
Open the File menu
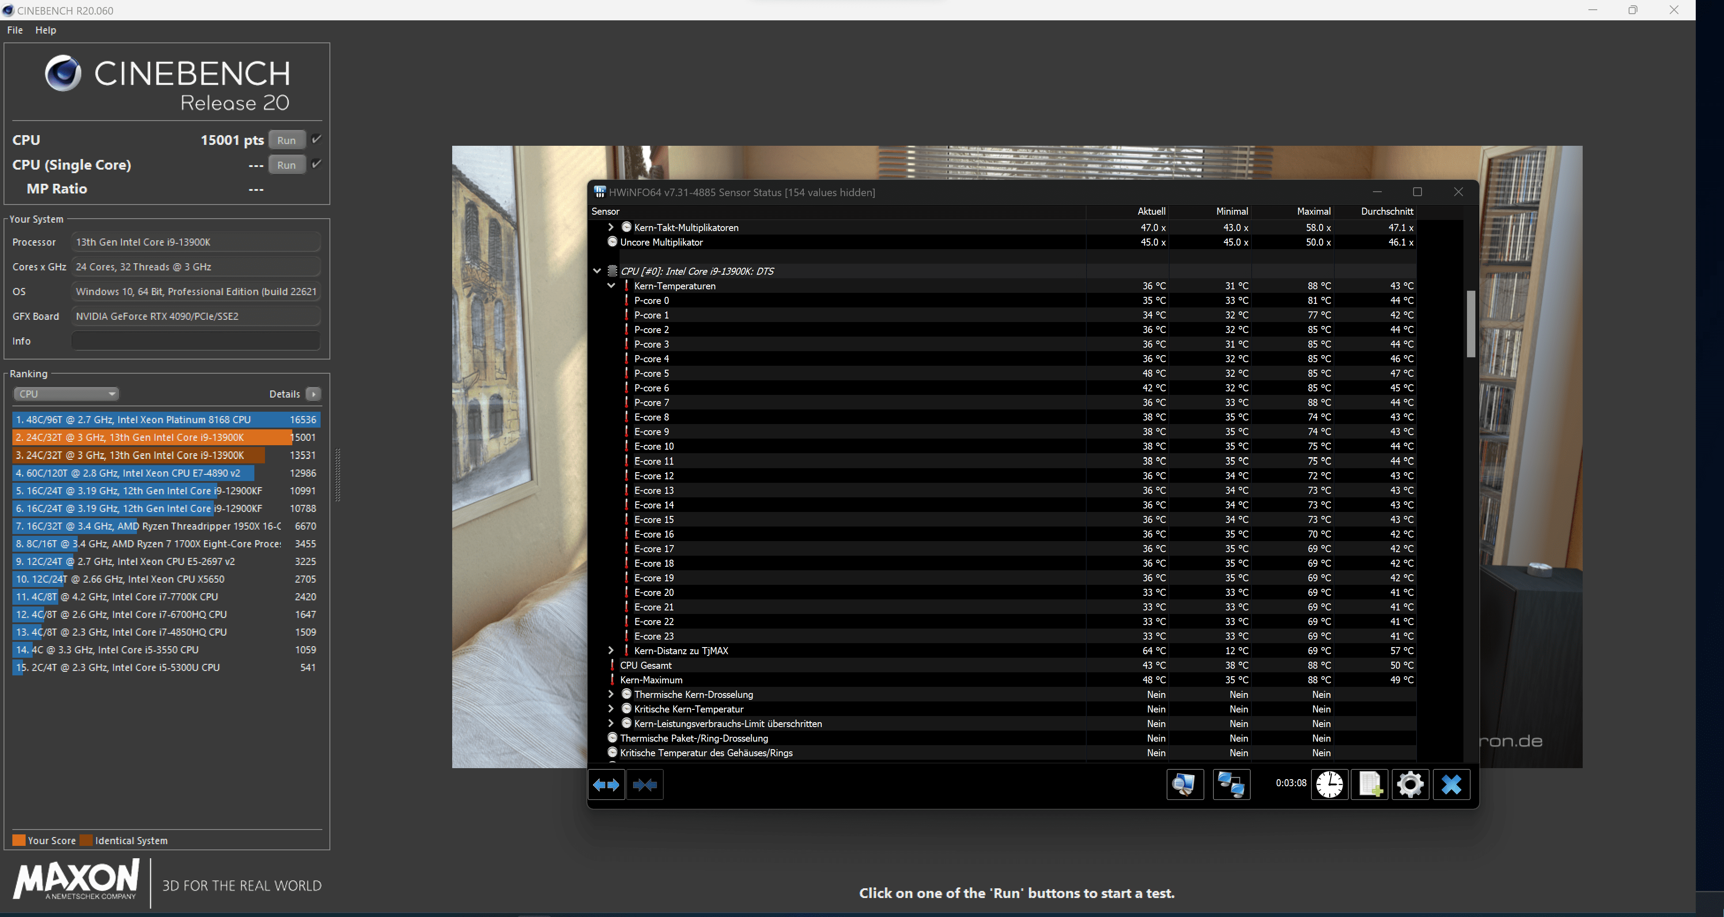click(x=15, y=30)
